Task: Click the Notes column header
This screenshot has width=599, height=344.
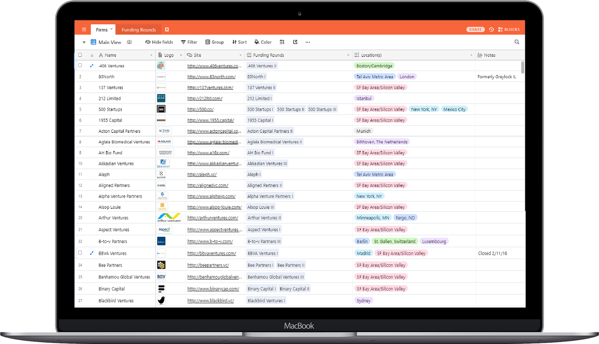Action: [500, 55]
